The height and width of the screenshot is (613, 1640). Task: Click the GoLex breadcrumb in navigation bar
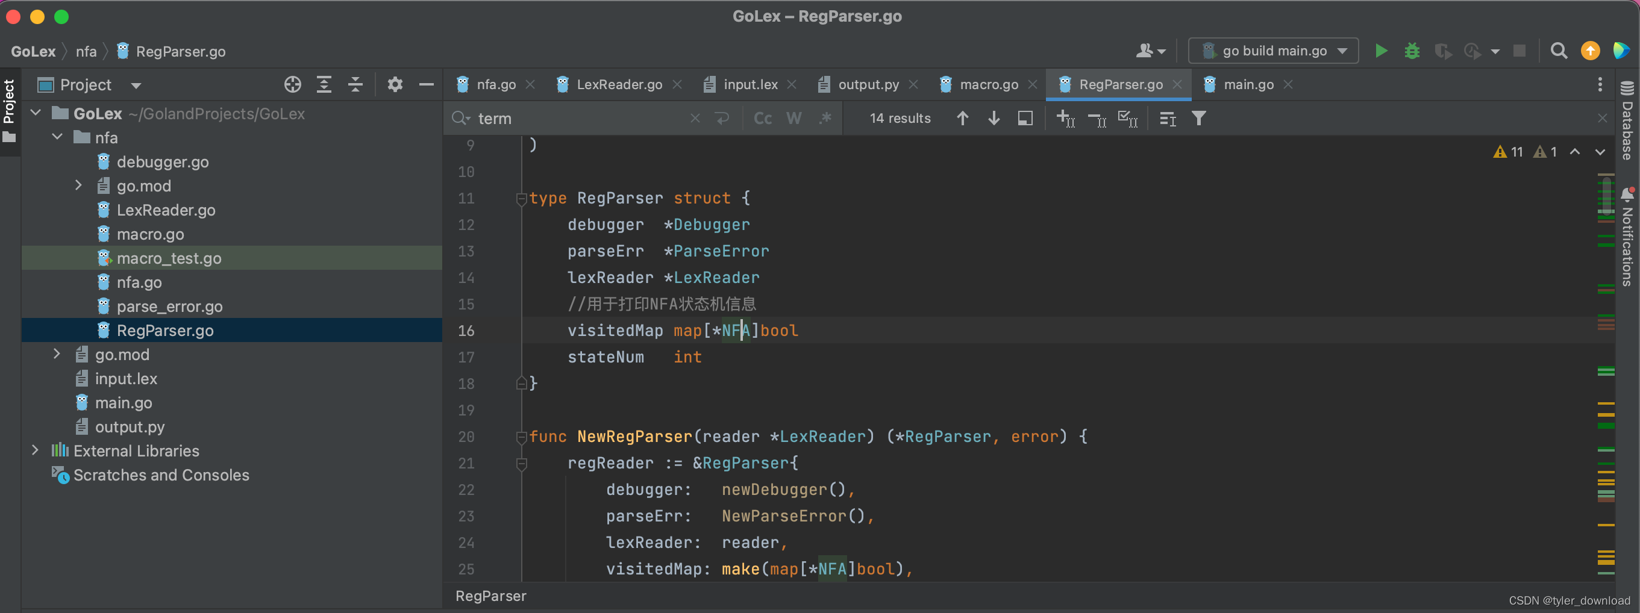click(x=33, y=52)
